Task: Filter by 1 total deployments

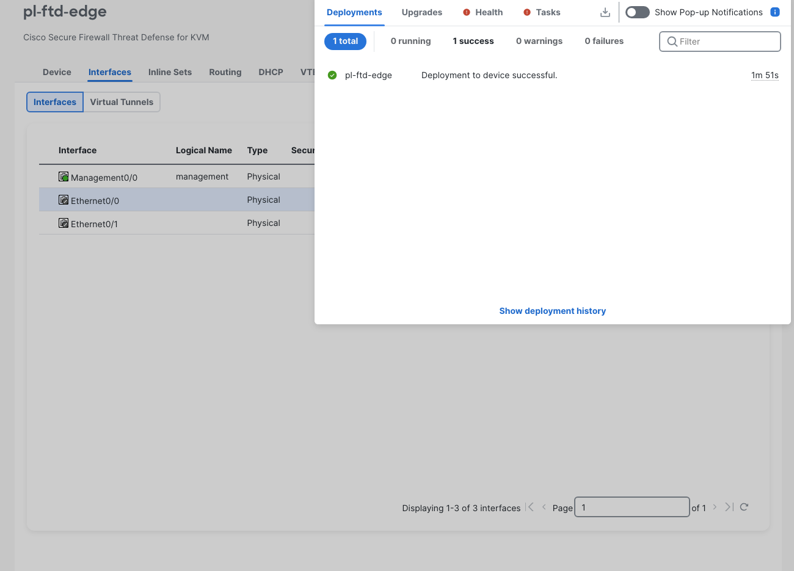Action: point(346,41)
